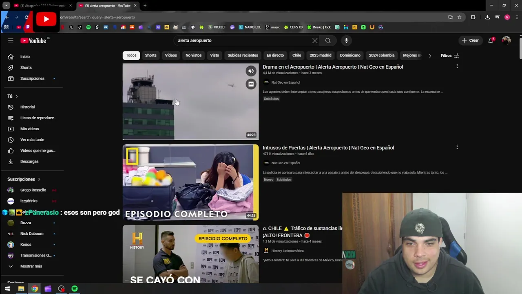Visit Nat Geo en Español channel, first result
Image resolution: width=522 pixels, height=294 pixels.
pyautogui.click(x=285, y=82)
